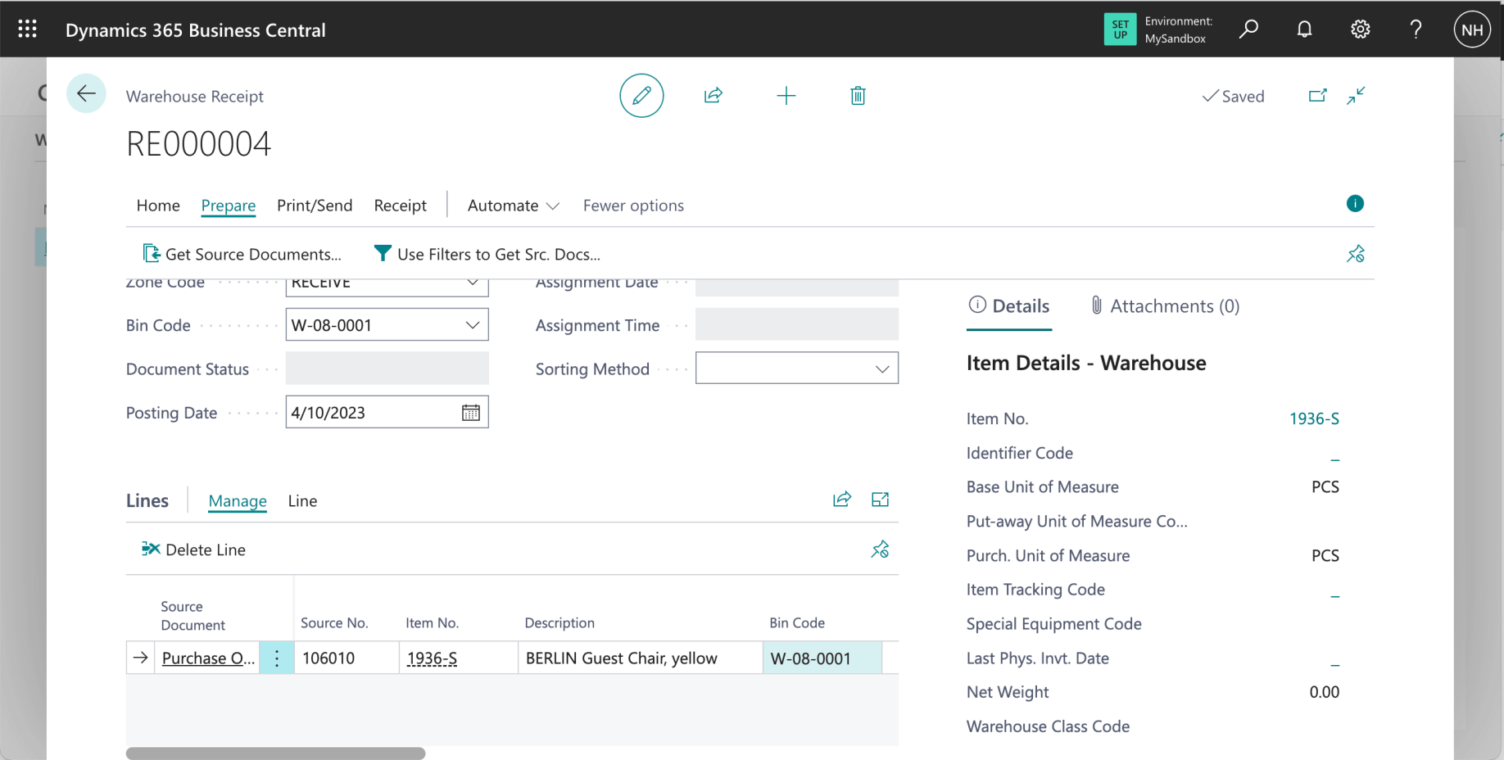Go back with the arrow button
The height and width of the screenshot is (760, 1504).
point(86,93)
